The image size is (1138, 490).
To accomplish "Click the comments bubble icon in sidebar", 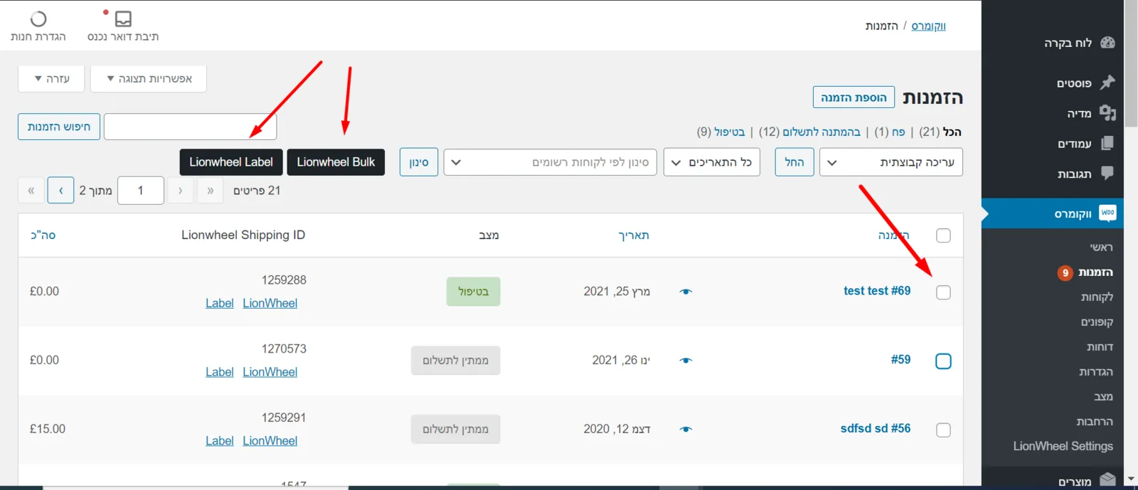I will 1107,173.
